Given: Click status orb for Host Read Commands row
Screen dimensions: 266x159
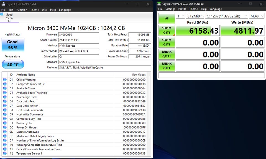Looking at the screenshot, I should point(5,110).
